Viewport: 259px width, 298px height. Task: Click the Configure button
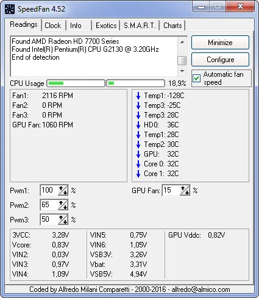click(220, 60)
